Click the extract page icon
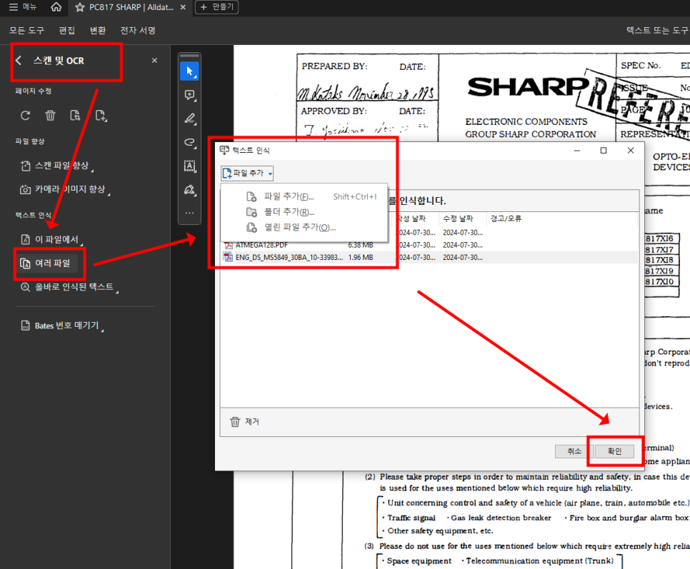690x569 pixels. click(x=75, y=116)
